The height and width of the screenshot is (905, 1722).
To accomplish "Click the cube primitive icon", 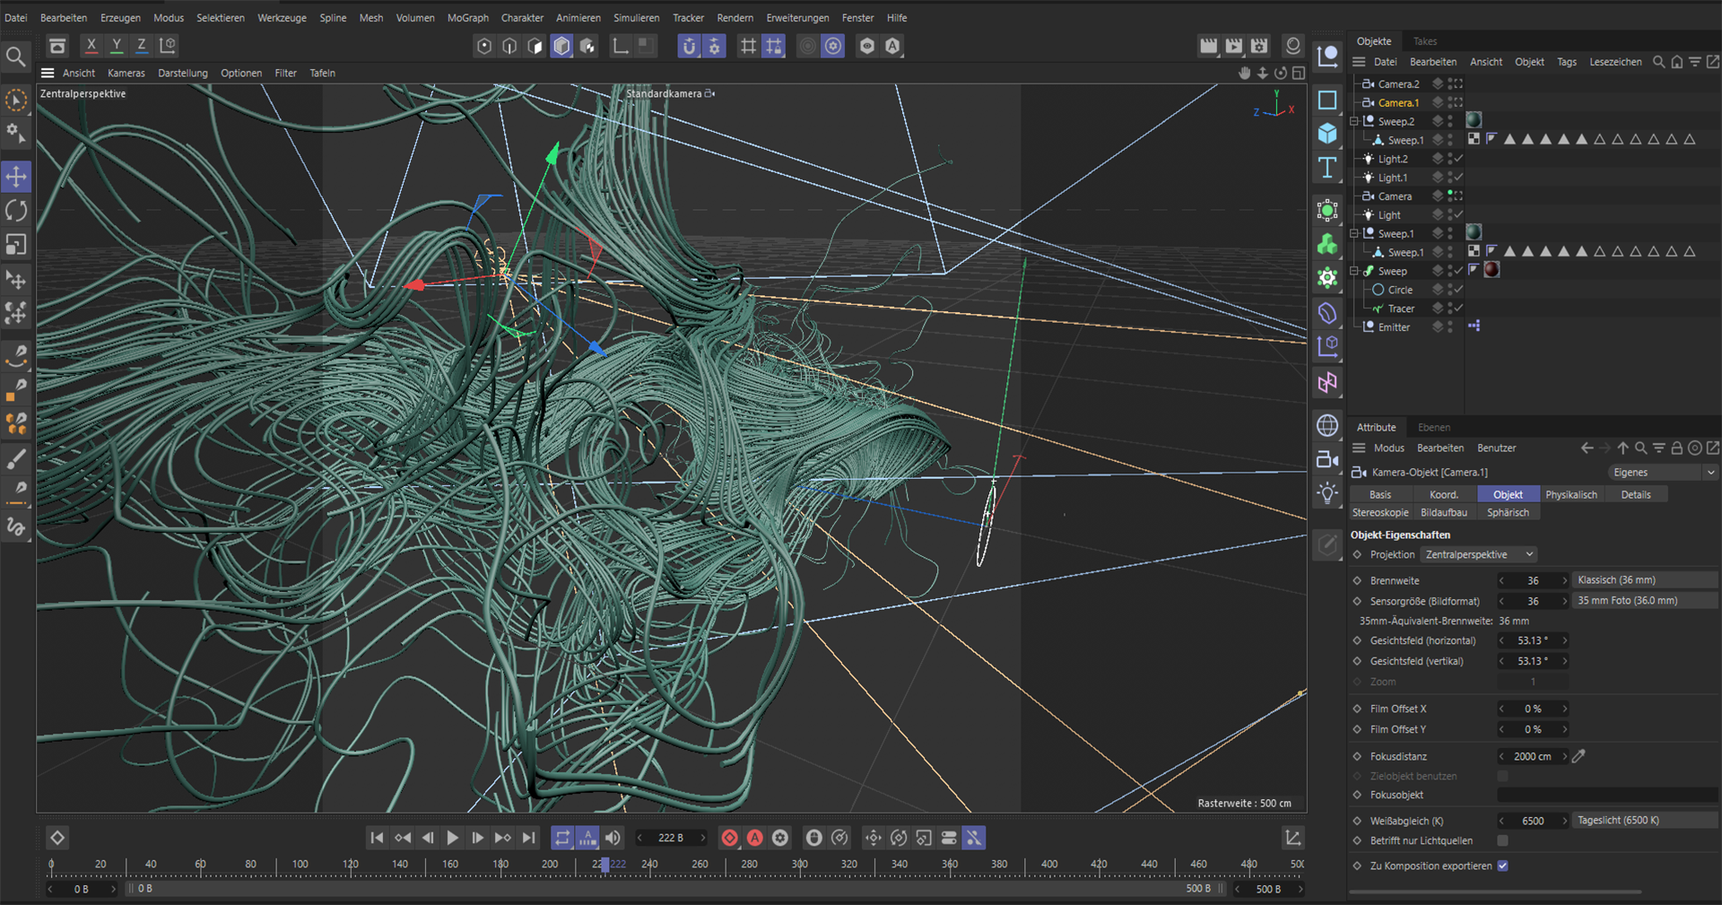I will click(x=1327, y=134).
